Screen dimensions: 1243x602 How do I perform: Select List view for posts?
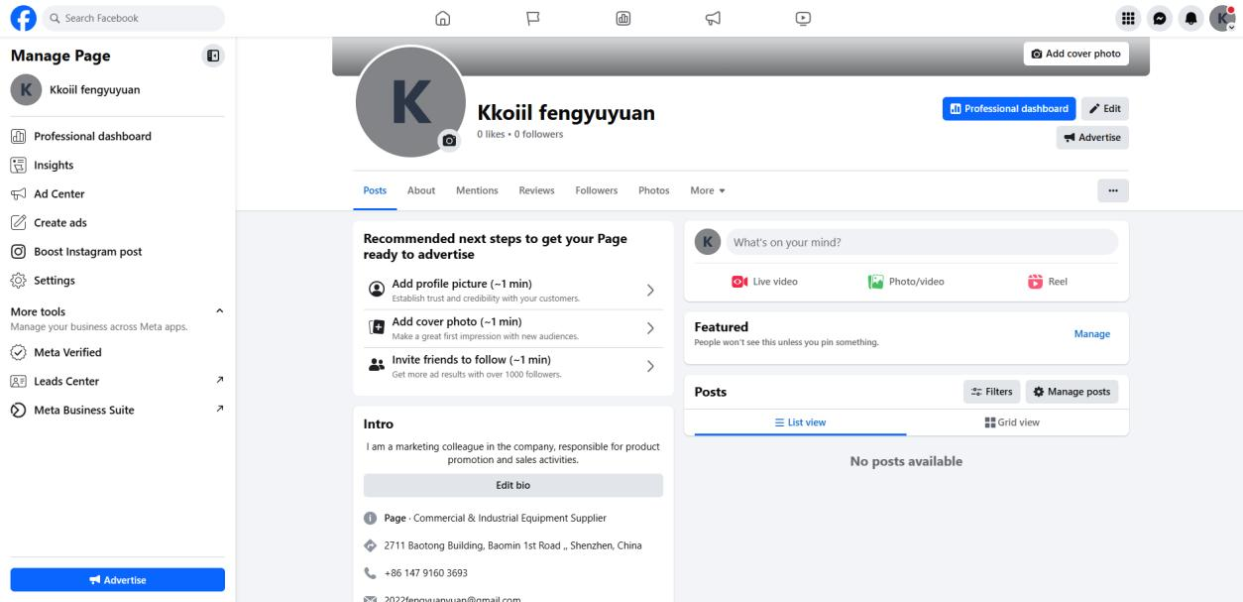click(800, 422)
